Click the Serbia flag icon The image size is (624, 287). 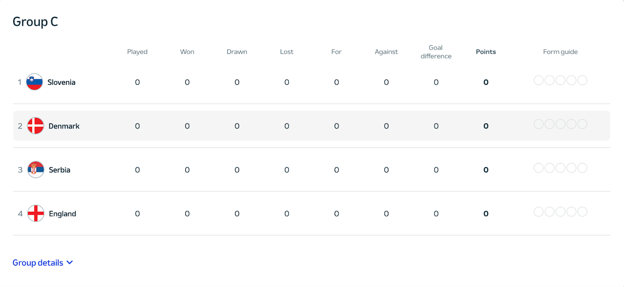pyautogui.click(x=36, y=169)
